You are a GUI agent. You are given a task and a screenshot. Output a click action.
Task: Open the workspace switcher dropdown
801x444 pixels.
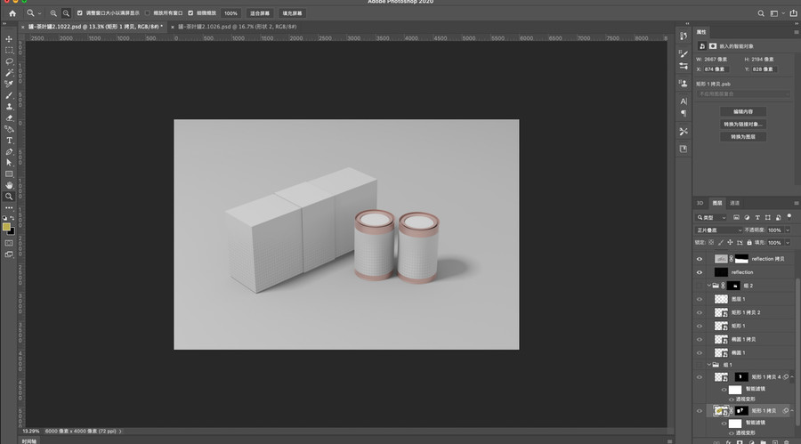pos(777,13)
